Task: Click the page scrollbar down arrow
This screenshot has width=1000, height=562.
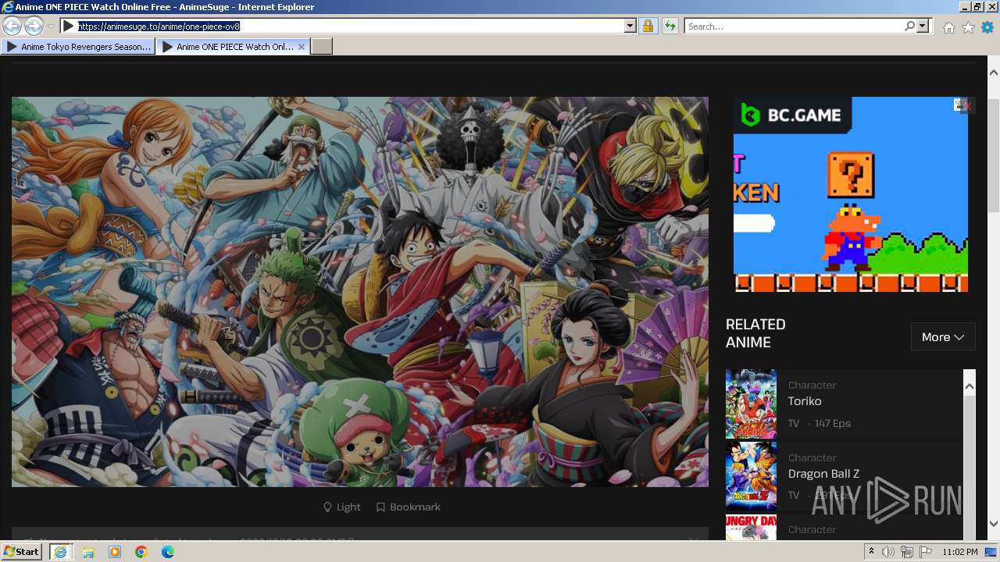Action: (x=994, y=524)
